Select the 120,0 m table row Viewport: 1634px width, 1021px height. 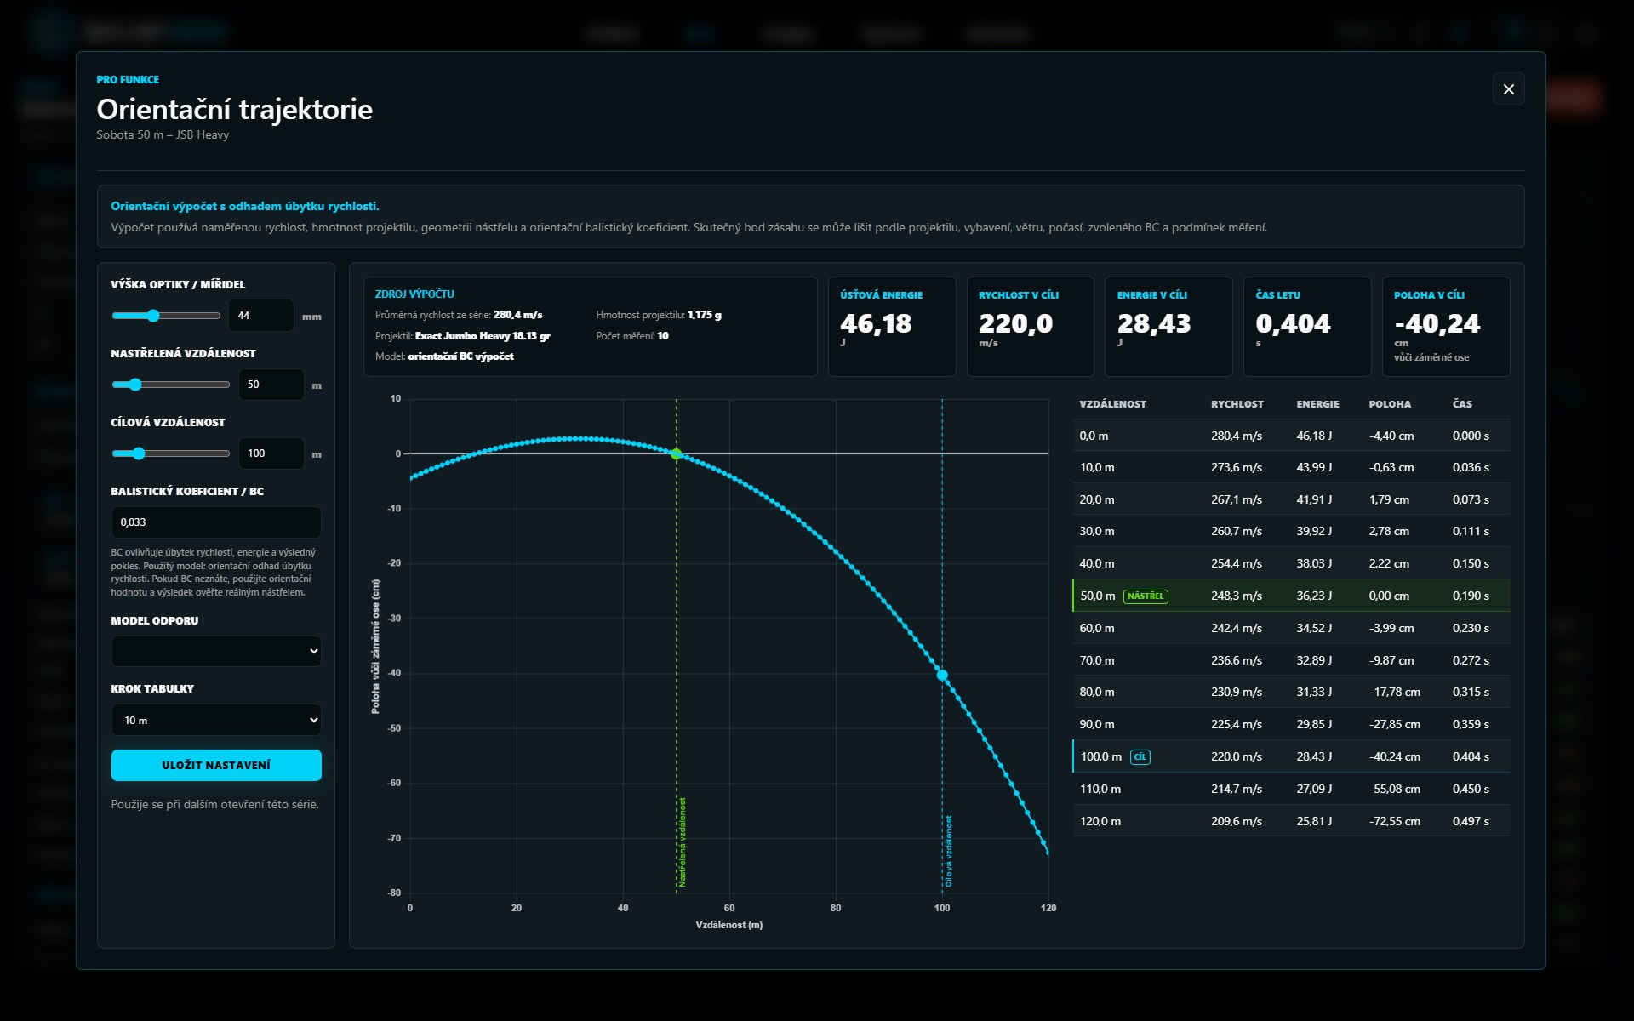point(1291,821)
